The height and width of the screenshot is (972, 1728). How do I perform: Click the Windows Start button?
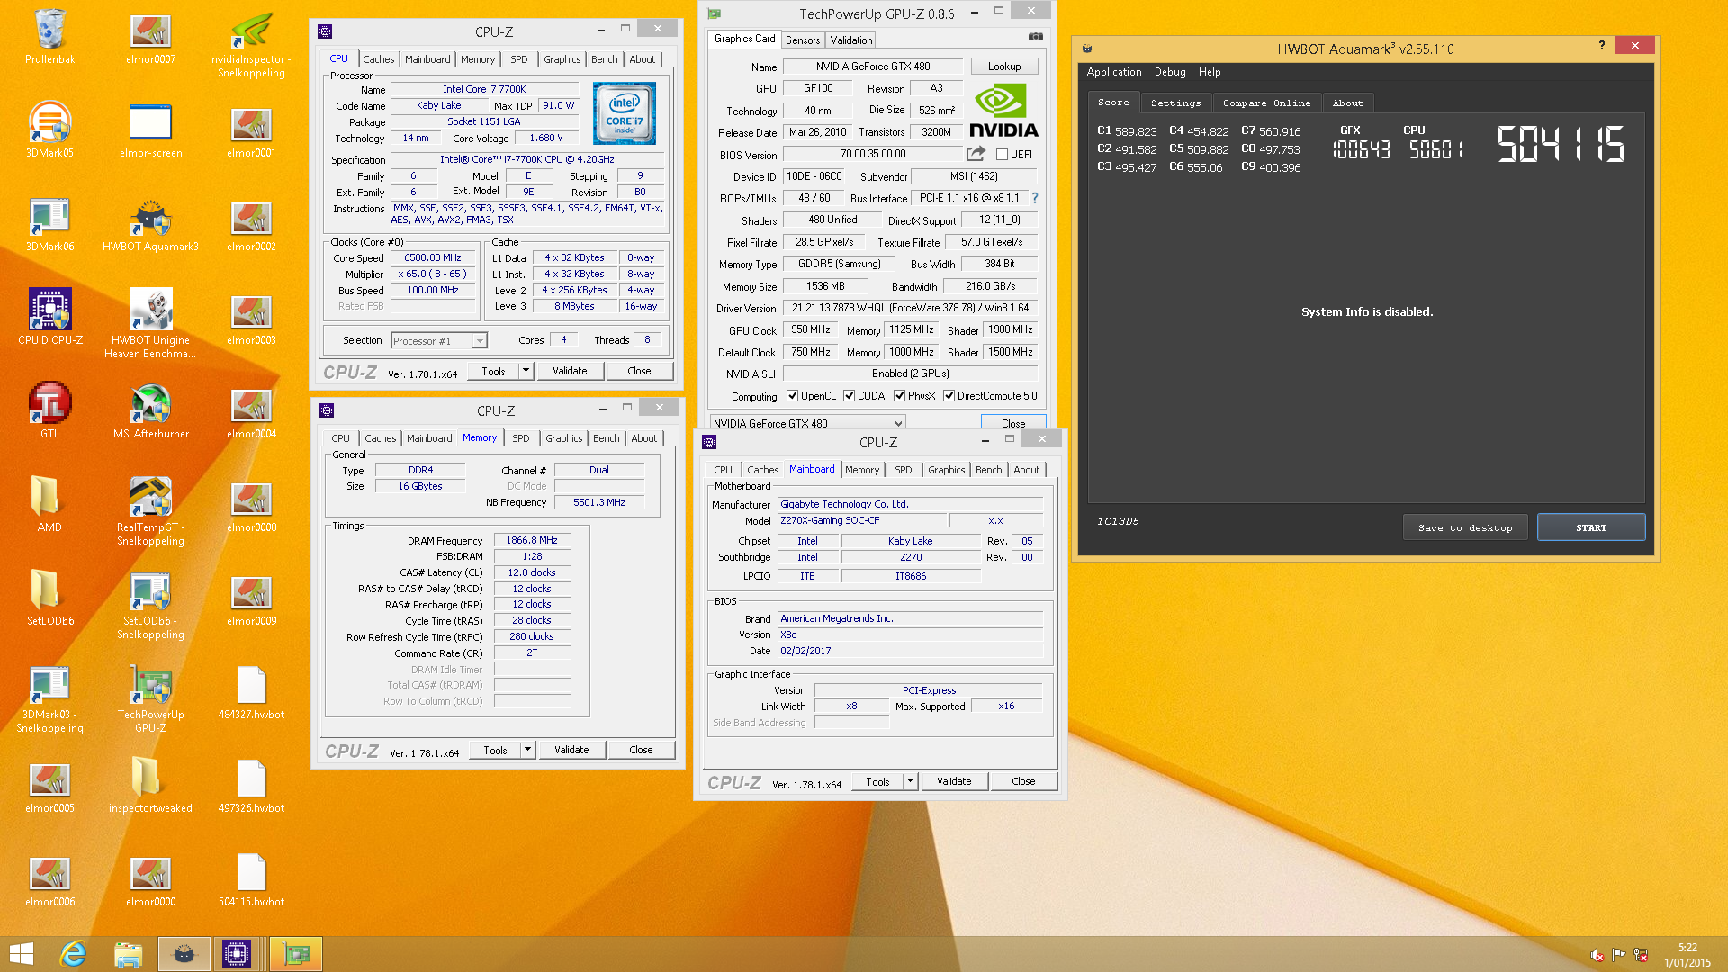click(x=21, y=954)
